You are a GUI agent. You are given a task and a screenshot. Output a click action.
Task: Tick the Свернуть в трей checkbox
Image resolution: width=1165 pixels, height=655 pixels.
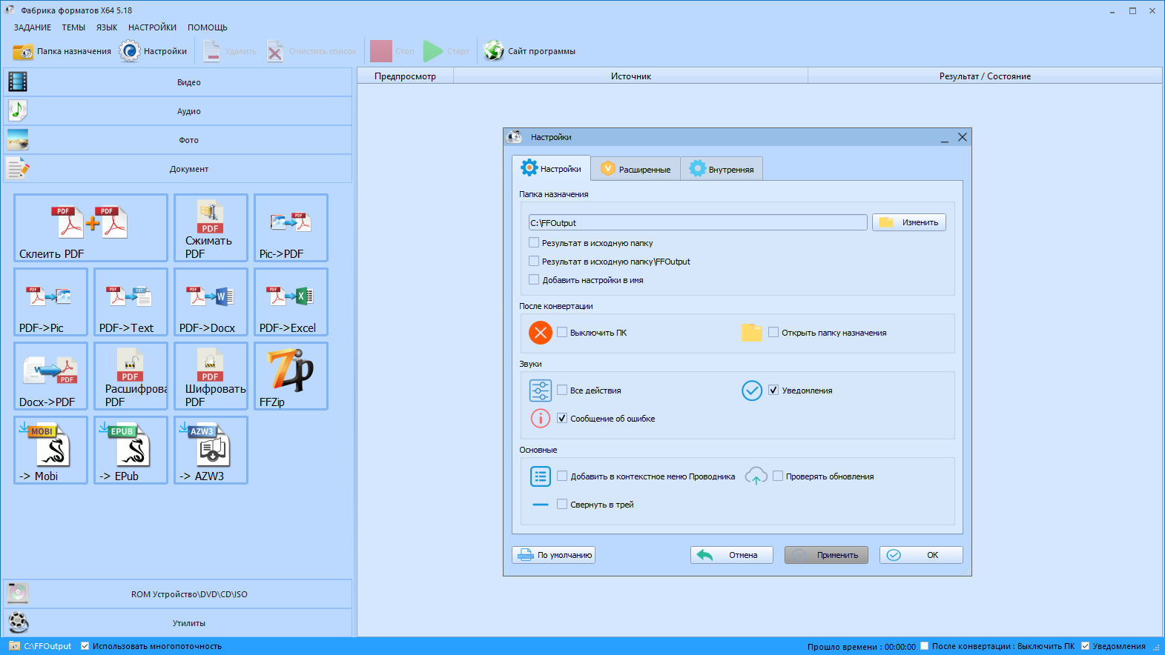(562, 505)
